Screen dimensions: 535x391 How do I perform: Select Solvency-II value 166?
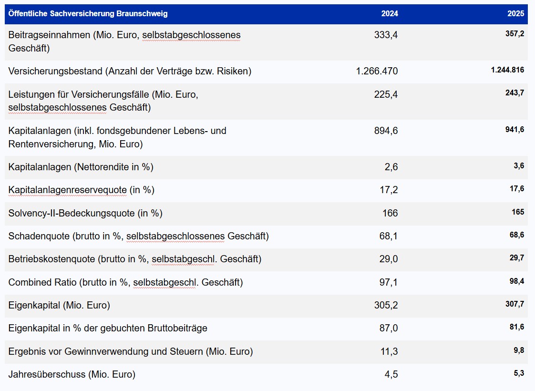pyautogui.click(x=390, y=213)
